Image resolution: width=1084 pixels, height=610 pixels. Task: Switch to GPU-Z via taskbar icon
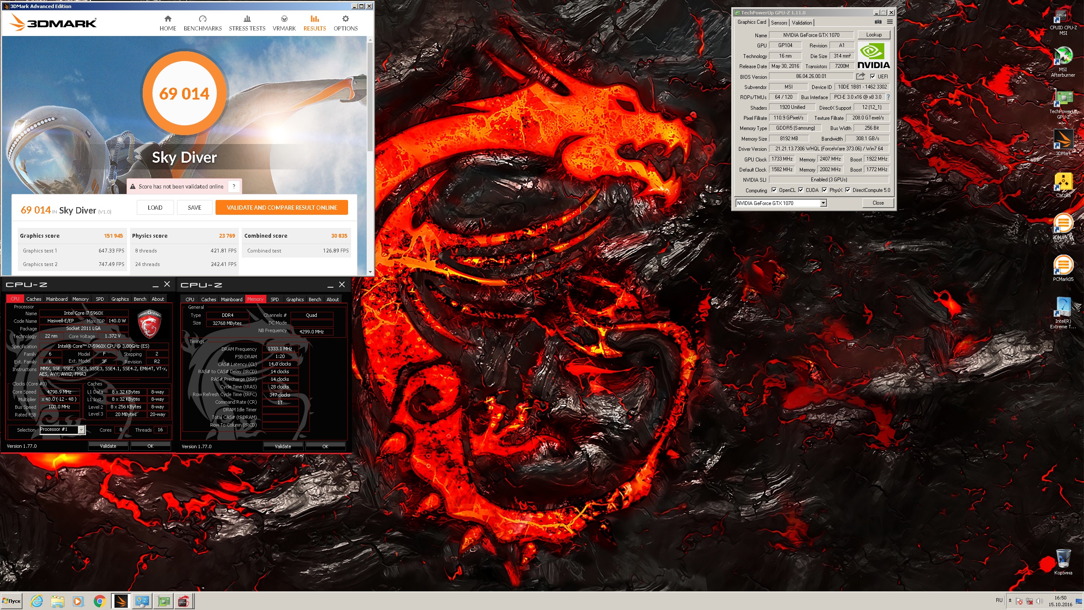coord(163,601)
